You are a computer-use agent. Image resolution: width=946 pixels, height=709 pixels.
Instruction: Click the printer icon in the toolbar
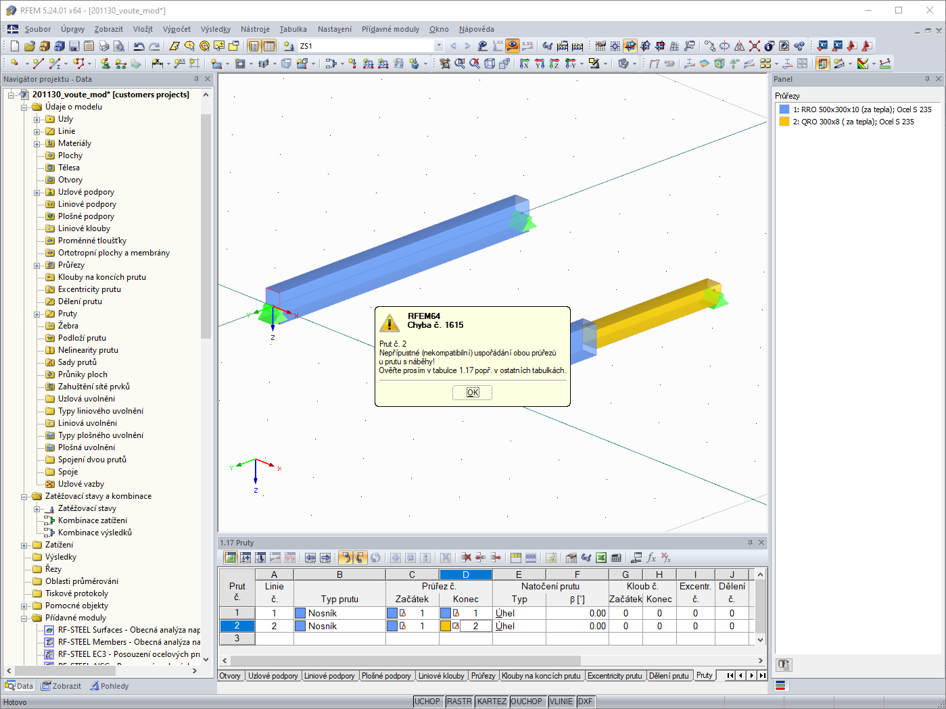pyautogui.click(x=103, y=46)
